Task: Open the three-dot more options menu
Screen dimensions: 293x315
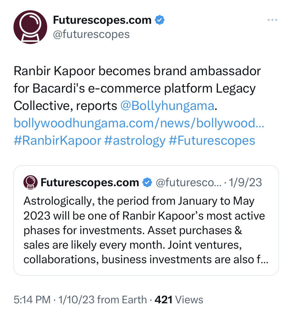Action: pos(272,20)
